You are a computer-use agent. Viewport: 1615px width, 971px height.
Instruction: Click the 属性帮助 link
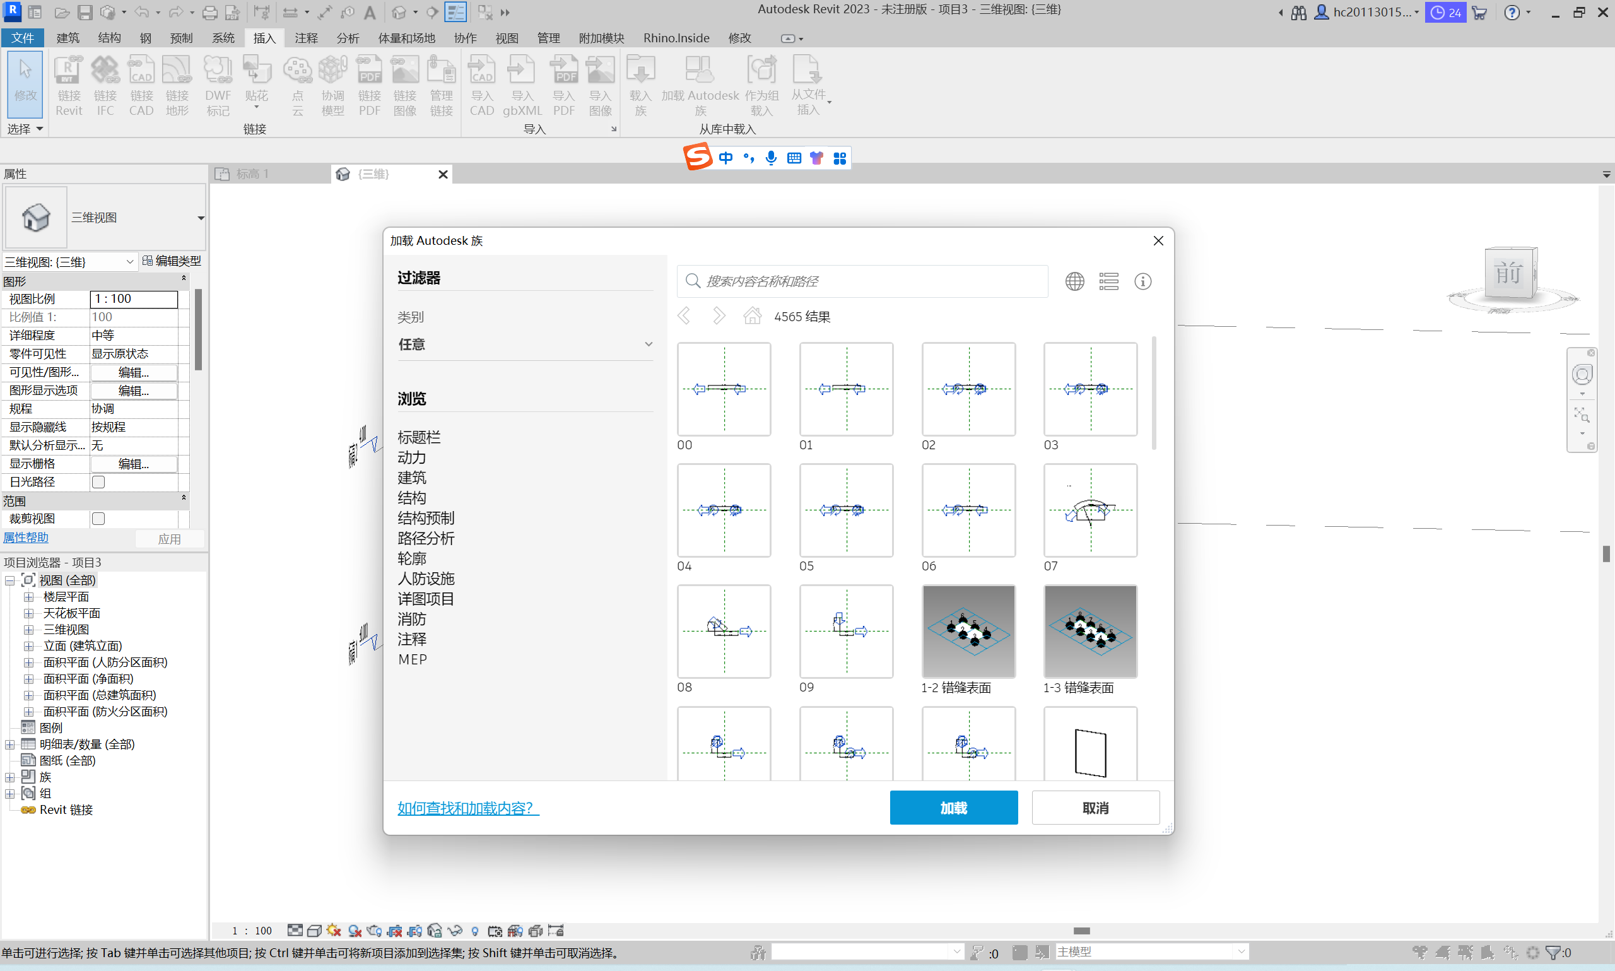[26, 537]
